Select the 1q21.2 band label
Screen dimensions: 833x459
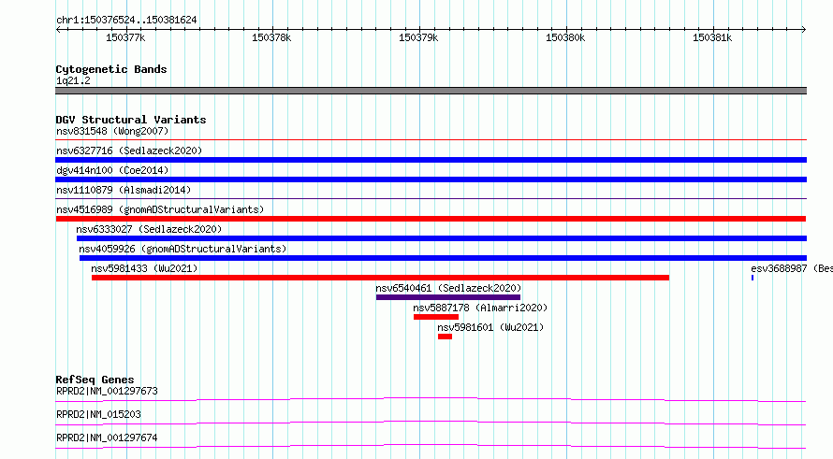[x=73, y=80]
